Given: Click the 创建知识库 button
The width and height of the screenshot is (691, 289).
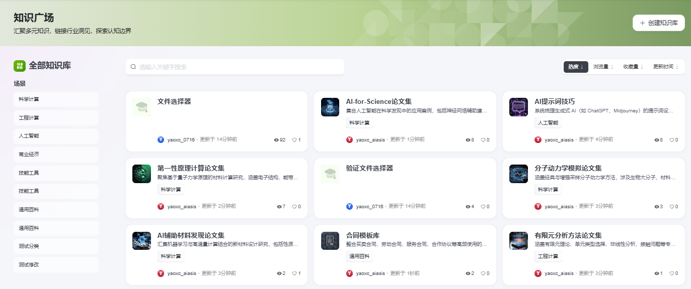Looking at the screenshot, I should tap(658, 23).
